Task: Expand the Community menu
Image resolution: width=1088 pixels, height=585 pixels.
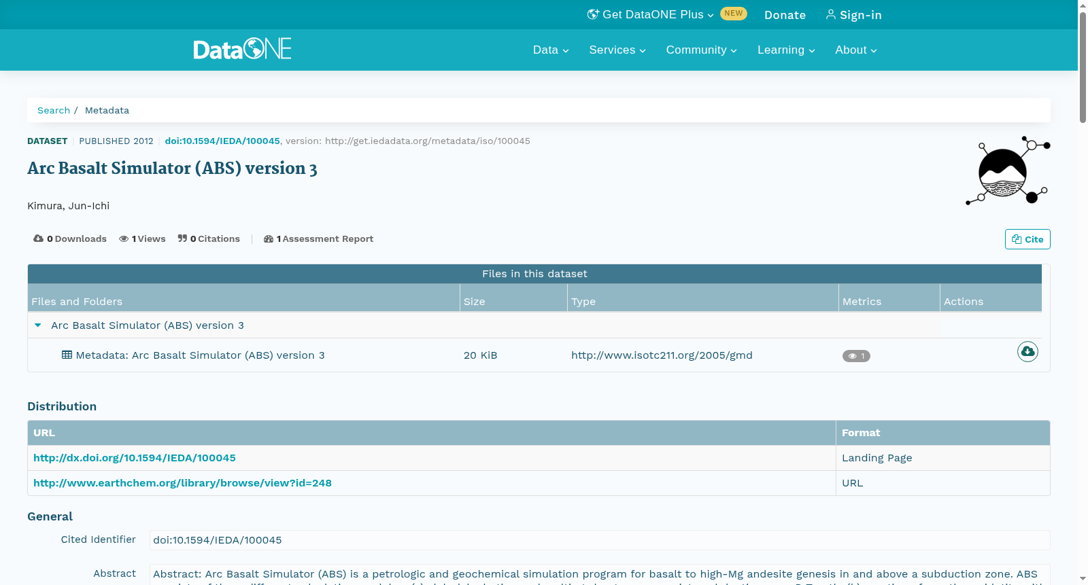Action: (701, 50)
